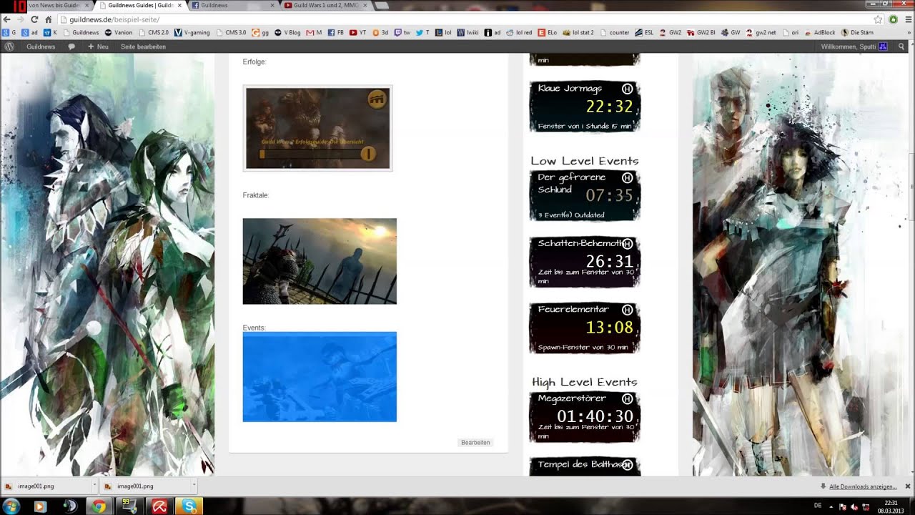The height and width of the screenshot is (515, 915).
Task: Open the V-gaming bookmark
Action: point(192,32)
